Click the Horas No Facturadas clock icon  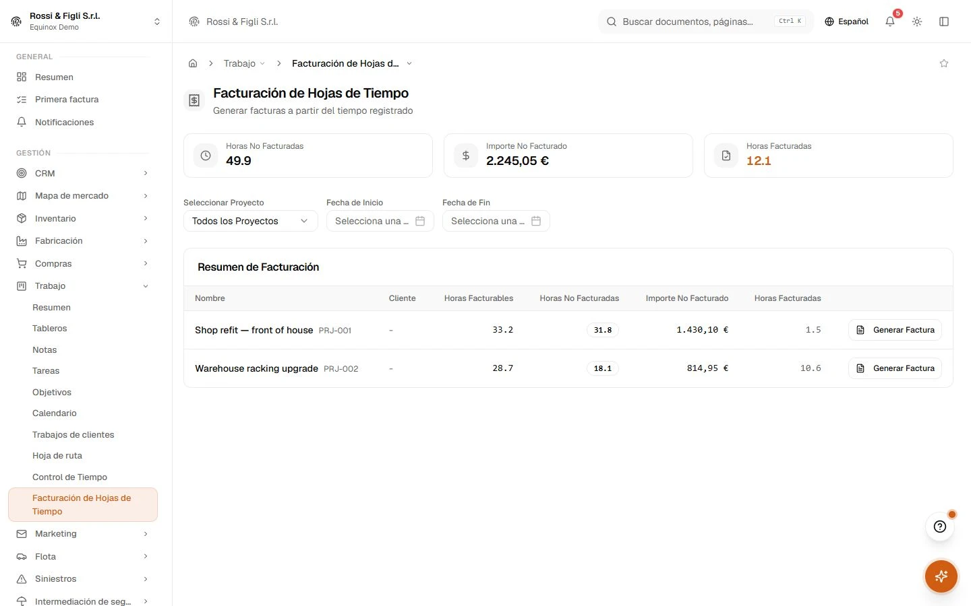pos(206,156)
